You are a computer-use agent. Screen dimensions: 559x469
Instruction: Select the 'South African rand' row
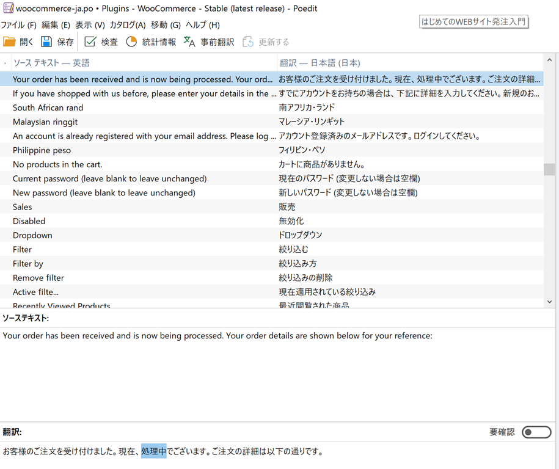(x=48, y=107)
